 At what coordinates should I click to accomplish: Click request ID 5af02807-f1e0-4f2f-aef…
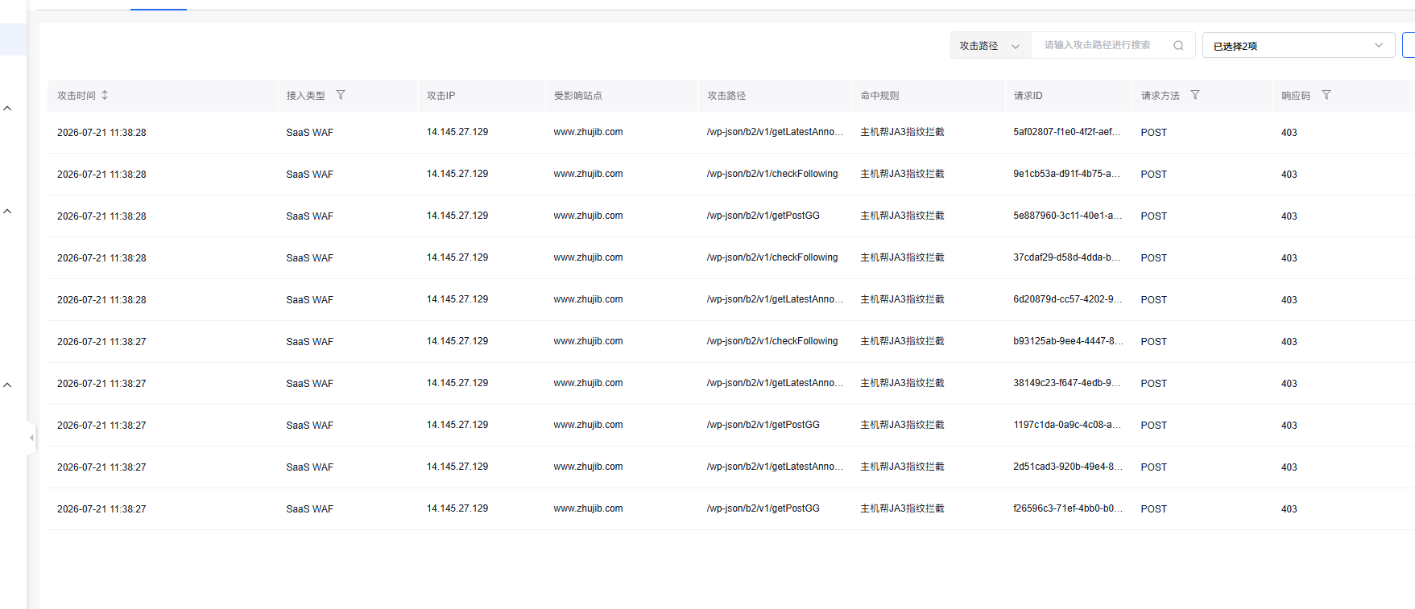click(1066, 132)
